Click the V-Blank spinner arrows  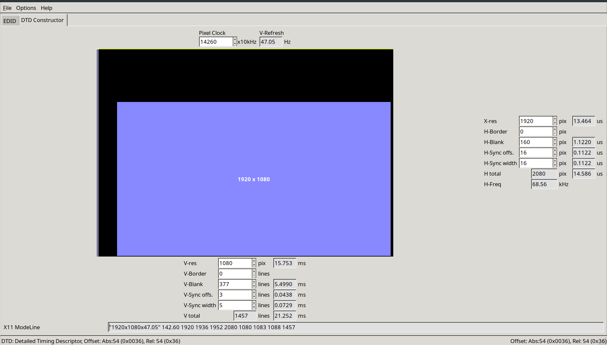click(x=254, y=284)
